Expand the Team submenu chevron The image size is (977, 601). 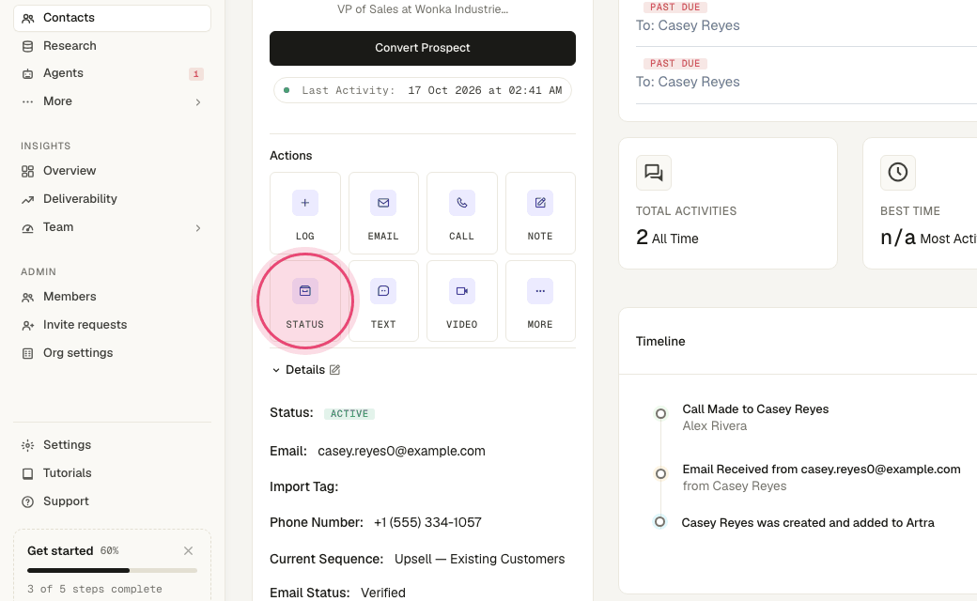tap(198, 228)
